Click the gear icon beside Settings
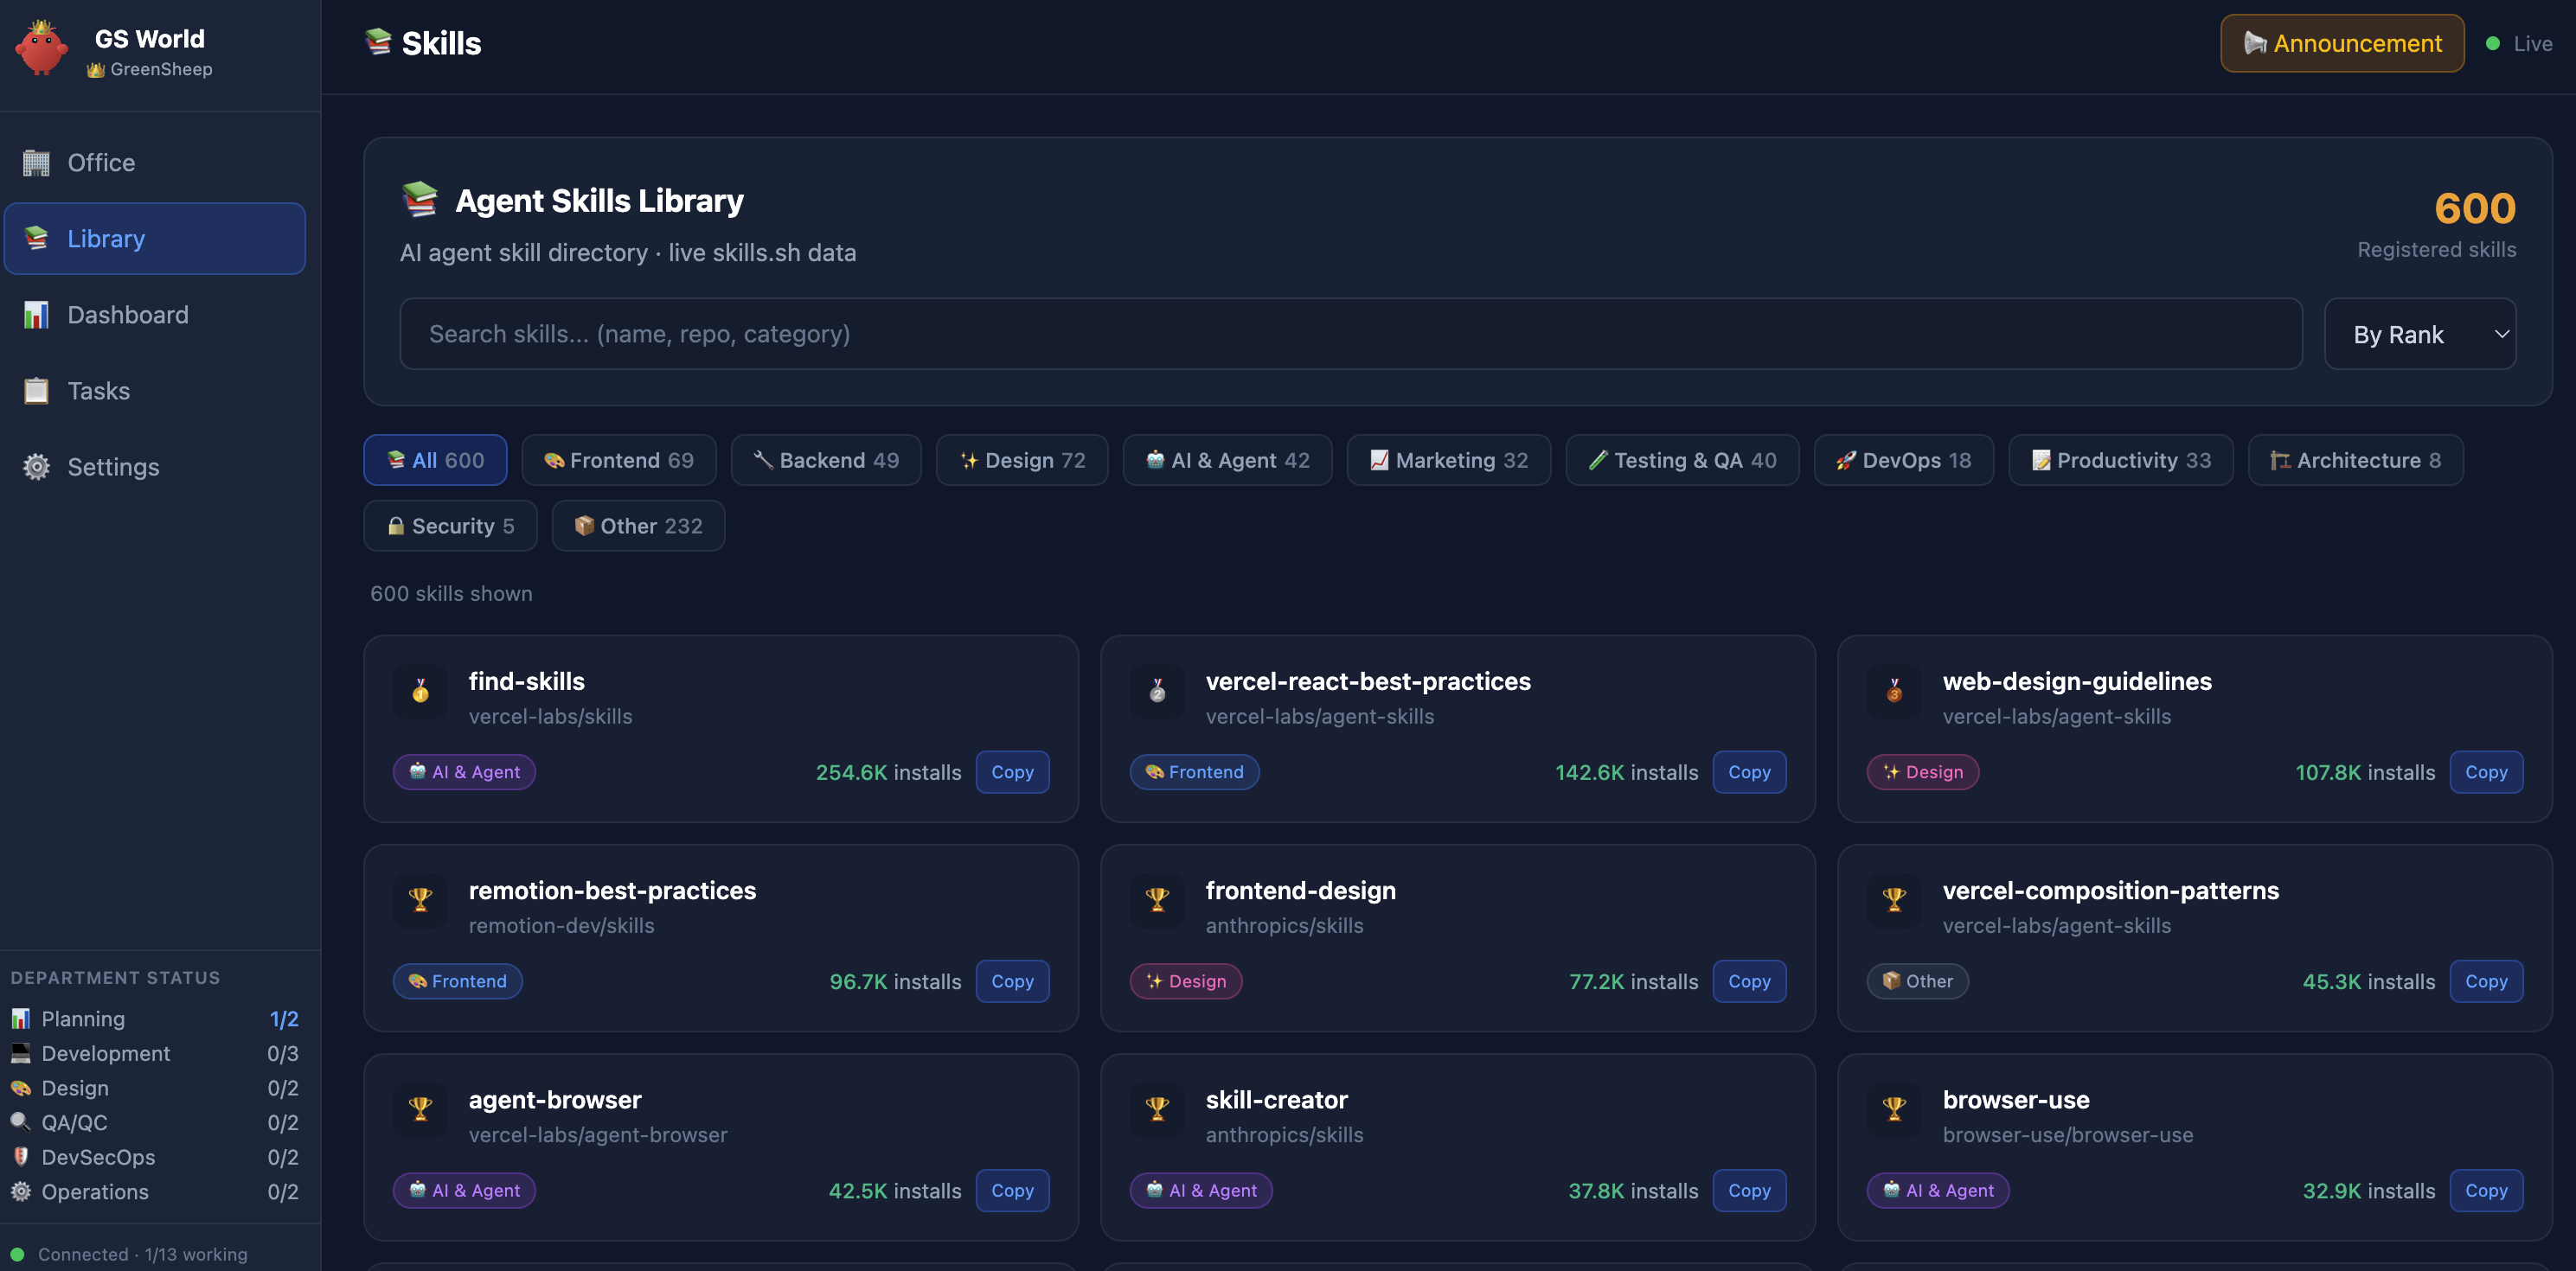Viewport: 2576px width, 1271px height. pos(36,467)
